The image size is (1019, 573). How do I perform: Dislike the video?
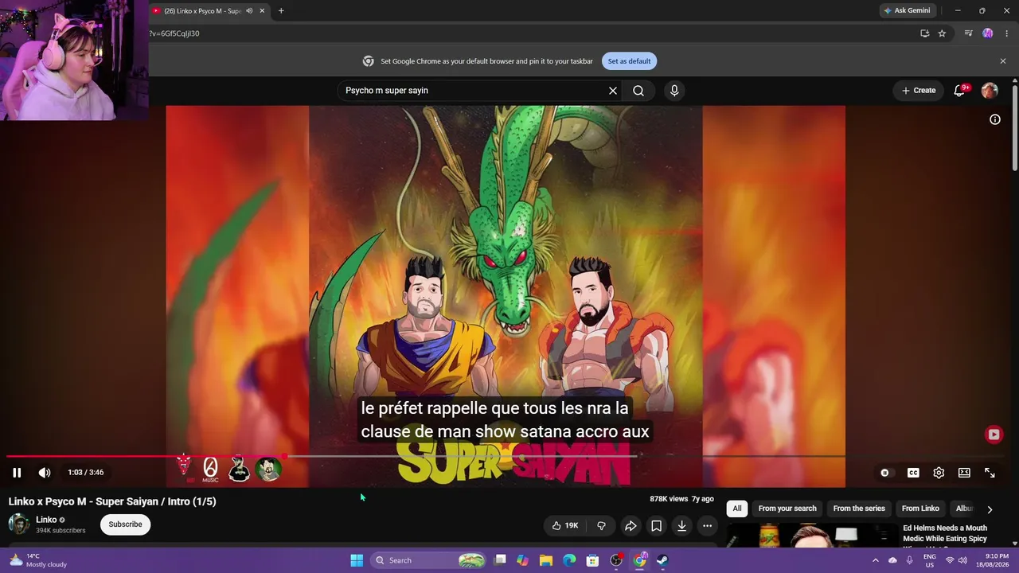click(601, 525)
